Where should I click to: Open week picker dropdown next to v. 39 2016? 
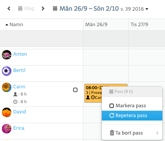(x=147, y=9)
